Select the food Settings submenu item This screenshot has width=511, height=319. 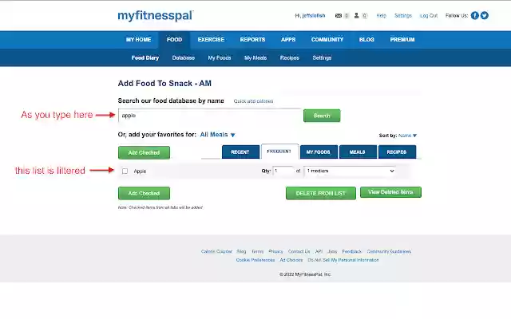click(x=322, y=58)
